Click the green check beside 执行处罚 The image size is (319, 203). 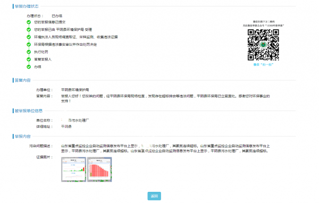tap(29, 52)
